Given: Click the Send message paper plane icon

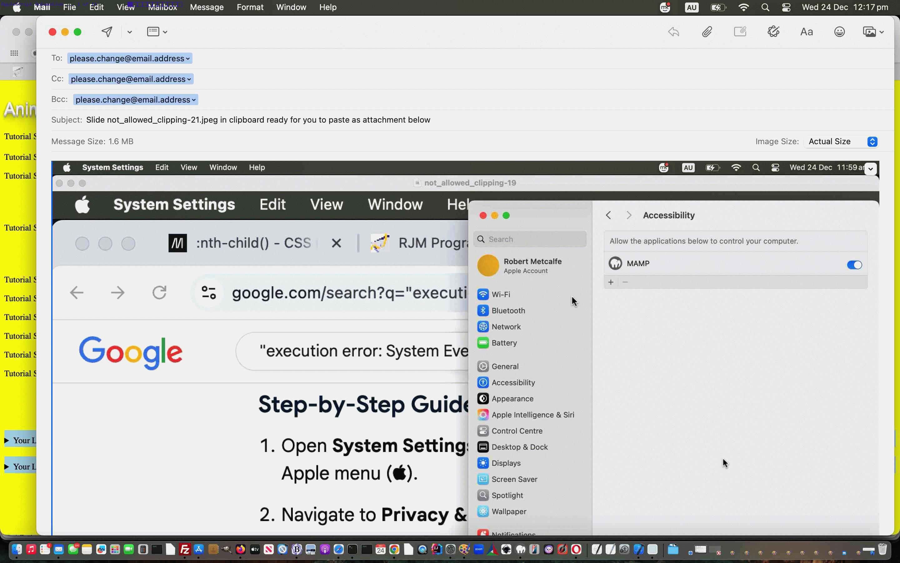Looking at the screenshot, I should click(x=107, y=32).
